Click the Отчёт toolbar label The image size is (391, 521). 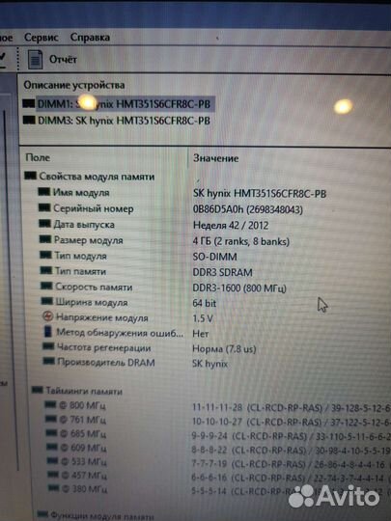click(x=63, y=60)
